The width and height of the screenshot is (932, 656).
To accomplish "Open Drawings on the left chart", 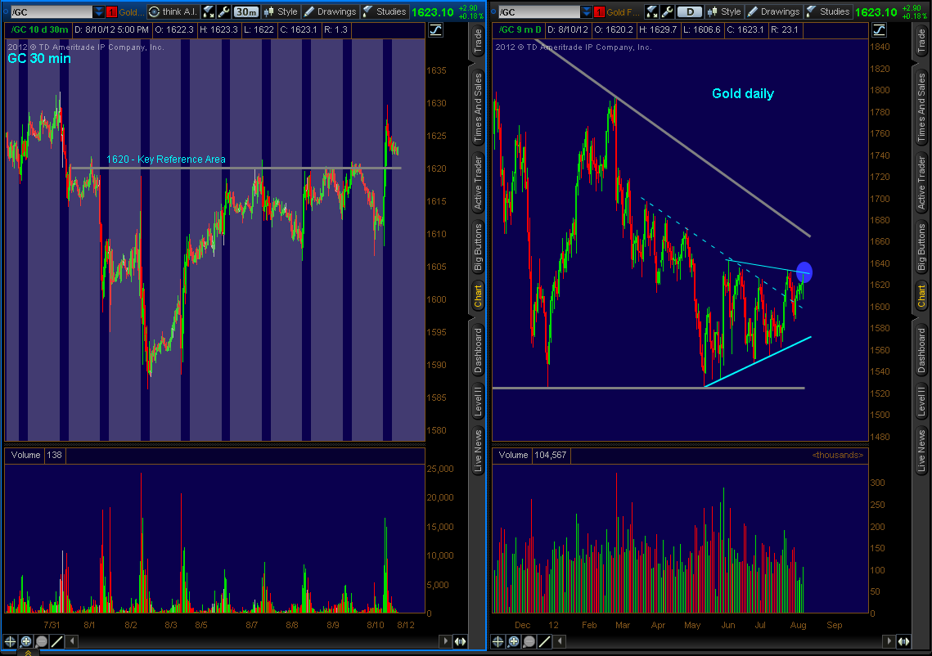I will [x=330, y=11].
